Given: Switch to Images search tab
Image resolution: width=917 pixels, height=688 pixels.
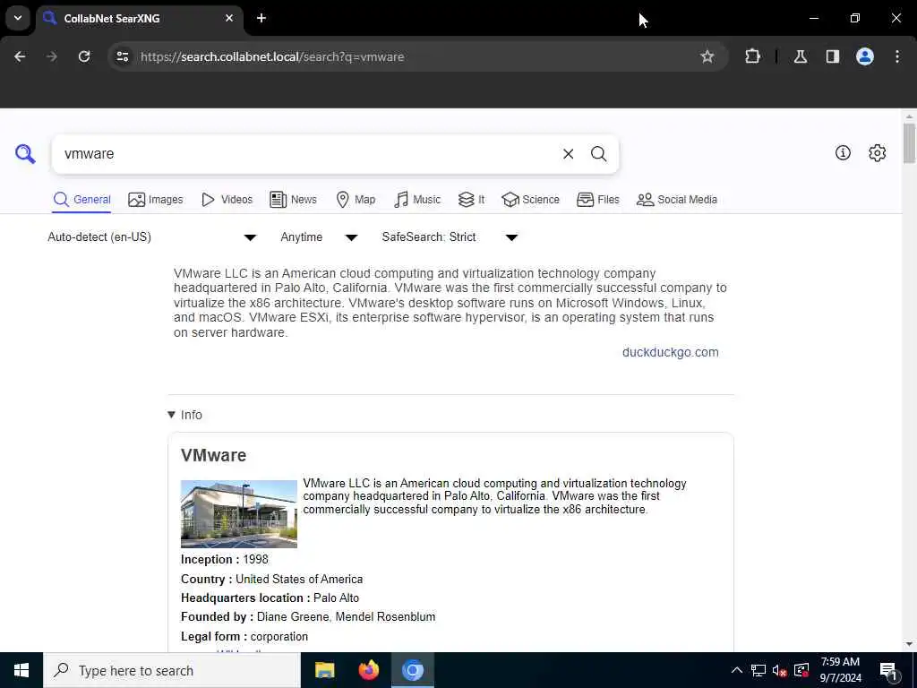Looking at the screenshot, I should pyautogui.click(x=156, y=200).
